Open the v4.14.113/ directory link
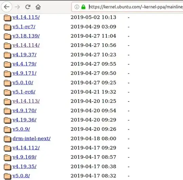The width and height of the screenshot is (183, 180). (26, 101)
